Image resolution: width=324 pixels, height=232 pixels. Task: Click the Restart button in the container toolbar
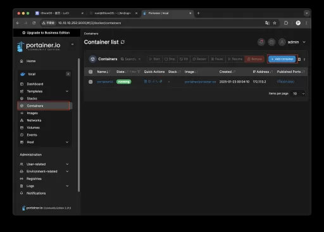(x=199, y=59)
